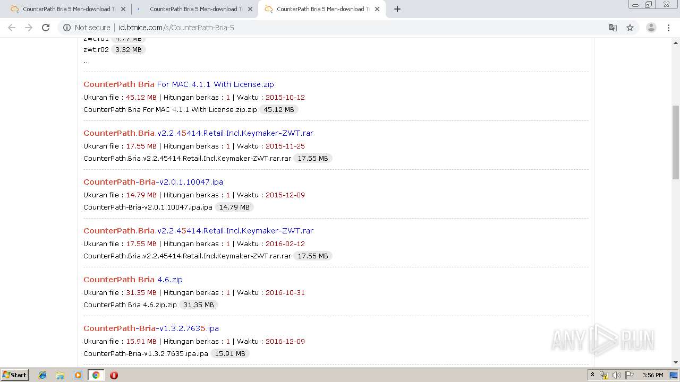This screenshot has width=680, height=382.
Task: Click scrollbar down arrow
Action: 676,362
